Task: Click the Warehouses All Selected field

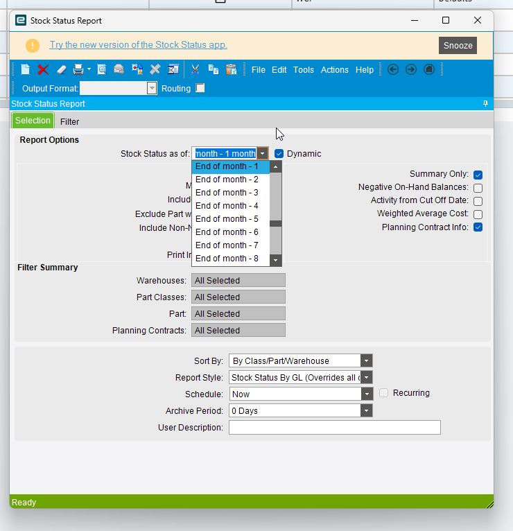Action: coord(238,280)
